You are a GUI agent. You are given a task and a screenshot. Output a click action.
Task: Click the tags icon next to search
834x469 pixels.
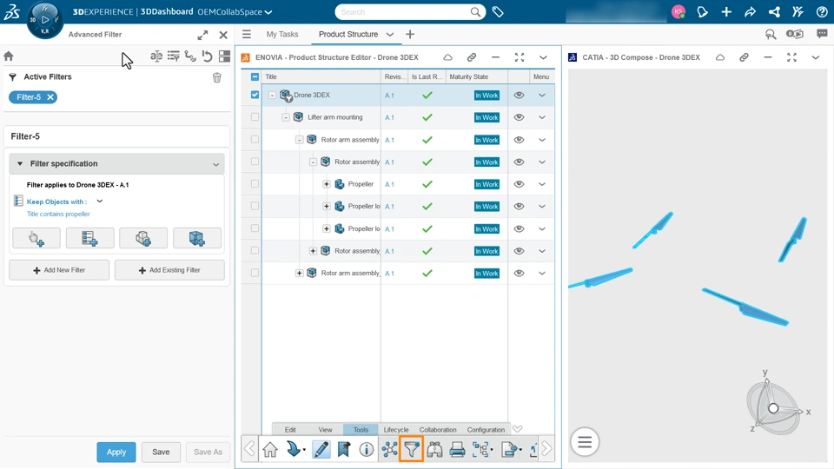coord(498,11)
